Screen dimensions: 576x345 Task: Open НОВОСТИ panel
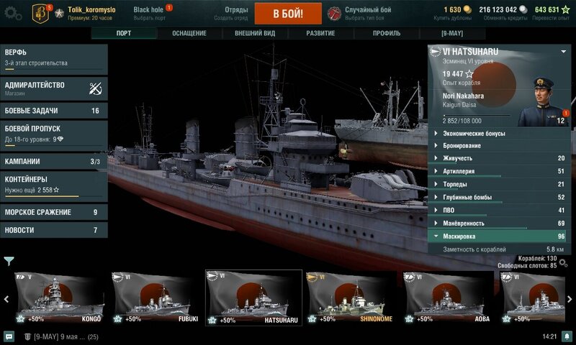tap(54, 230)
